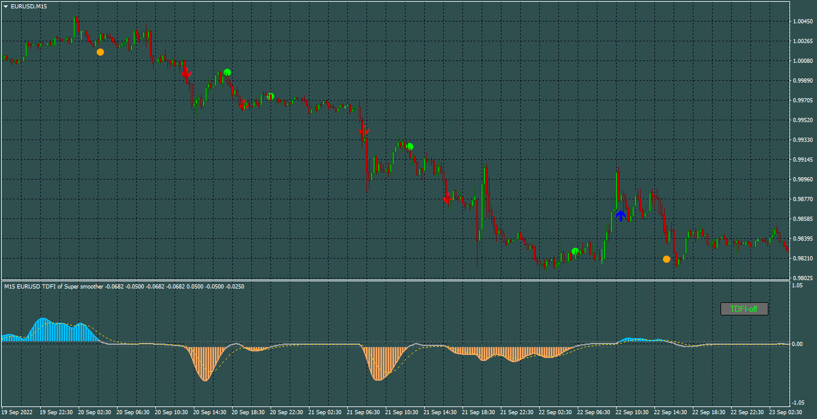Toggle the TDFI-off indicator button

744,309
